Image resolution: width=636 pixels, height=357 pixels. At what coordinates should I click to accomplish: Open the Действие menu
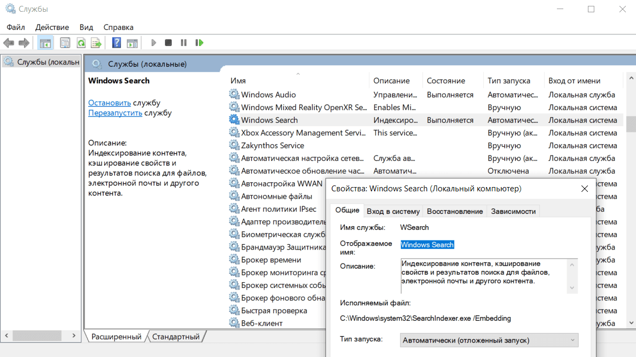[52, 27]
